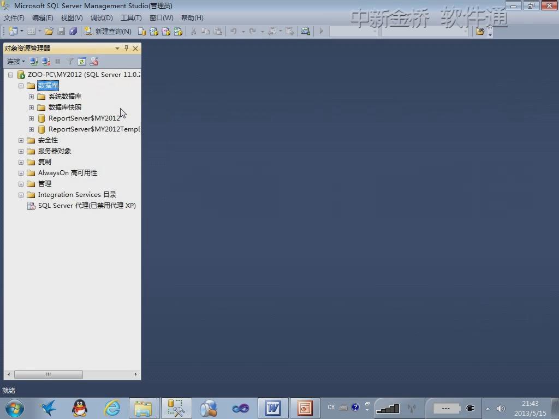The width and height of the screenshot is (559, 419).
Task: Expand the 系统数据库 folder
Action: 31,97
